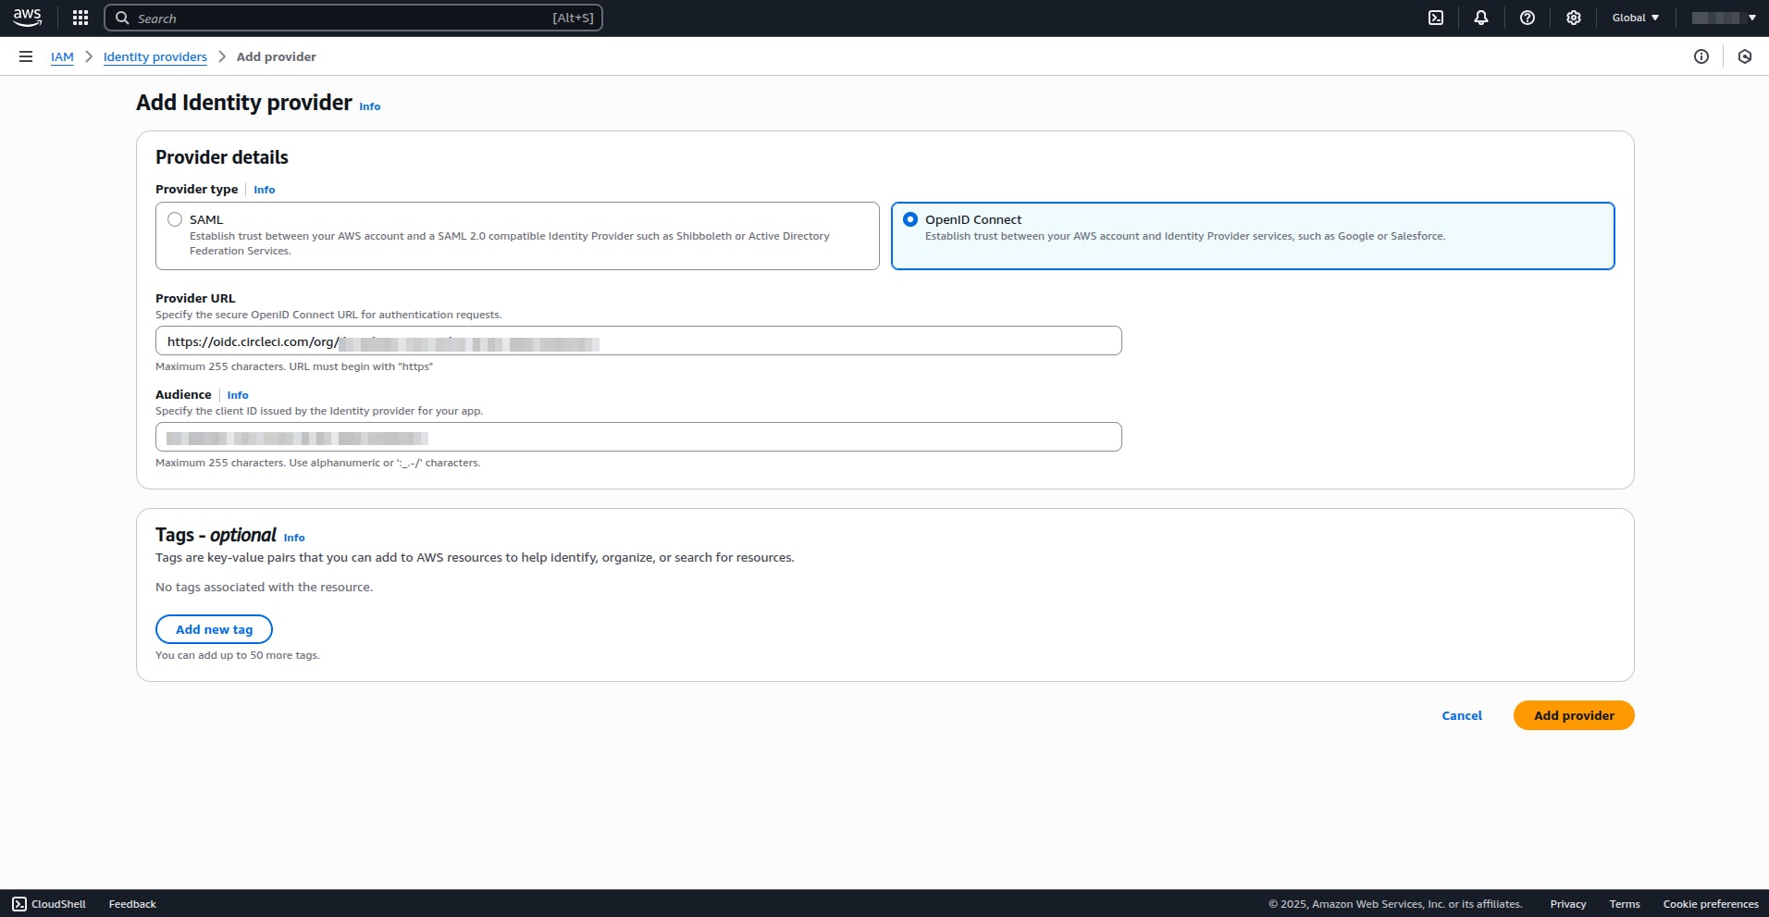The height and width of the screenshot is (917, 1769).
Task: Open CloudShell from the top navigation bar
Action: (1436, 17)
